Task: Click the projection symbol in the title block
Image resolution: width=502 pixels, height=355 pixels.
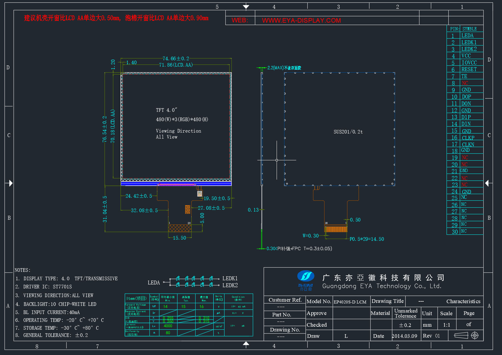Action: pyautogui.click(x=466, y=335)
